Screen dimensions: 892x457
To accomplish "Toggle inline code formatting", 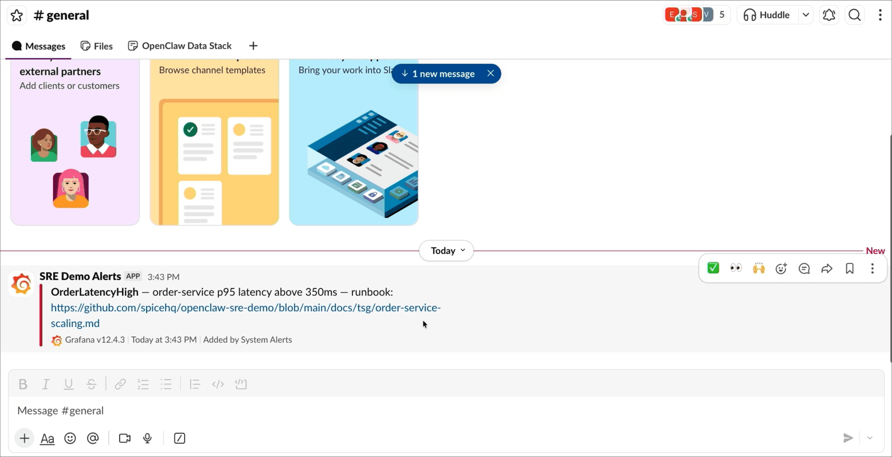I will tap(218, 384).
